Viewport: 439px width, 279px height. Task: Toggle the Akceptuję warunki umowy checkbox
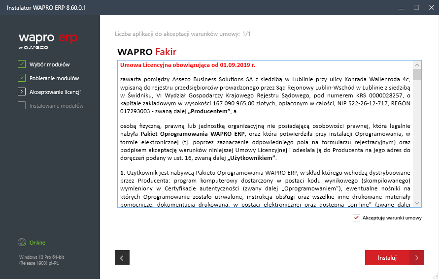click(356, 217)
